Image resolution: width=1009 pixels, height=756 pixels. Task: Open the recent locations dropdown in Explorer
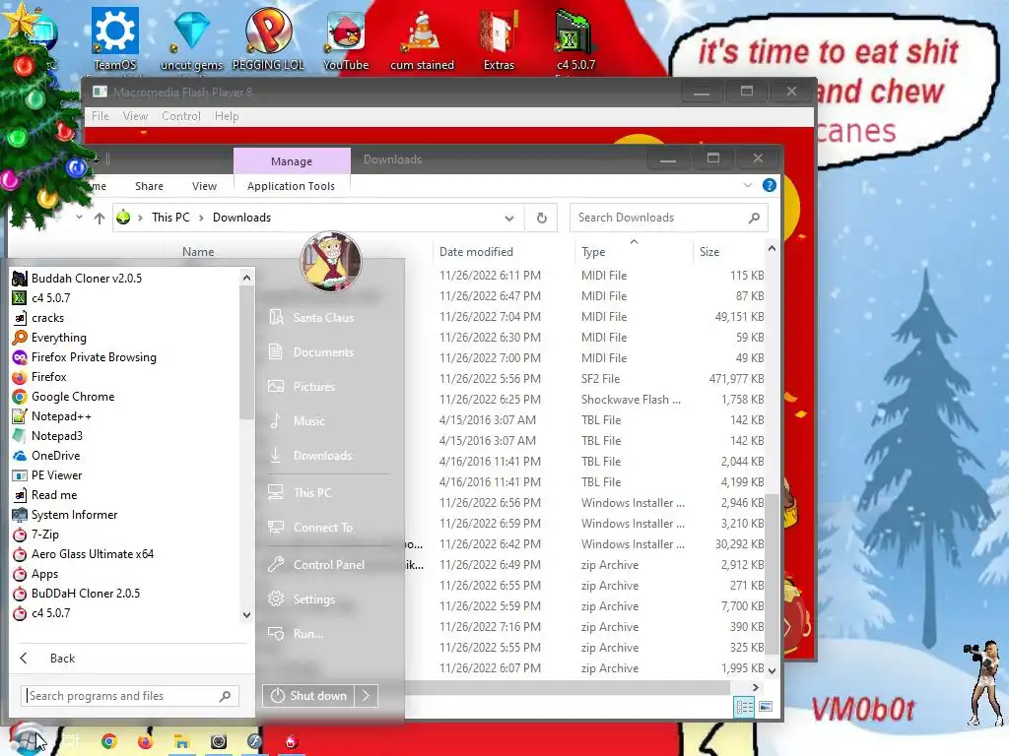[79, 218]
